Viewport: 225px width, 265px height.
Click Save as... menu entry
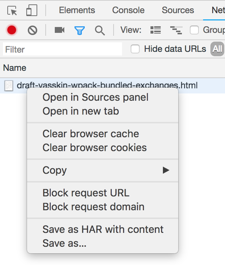coord(103,243)
